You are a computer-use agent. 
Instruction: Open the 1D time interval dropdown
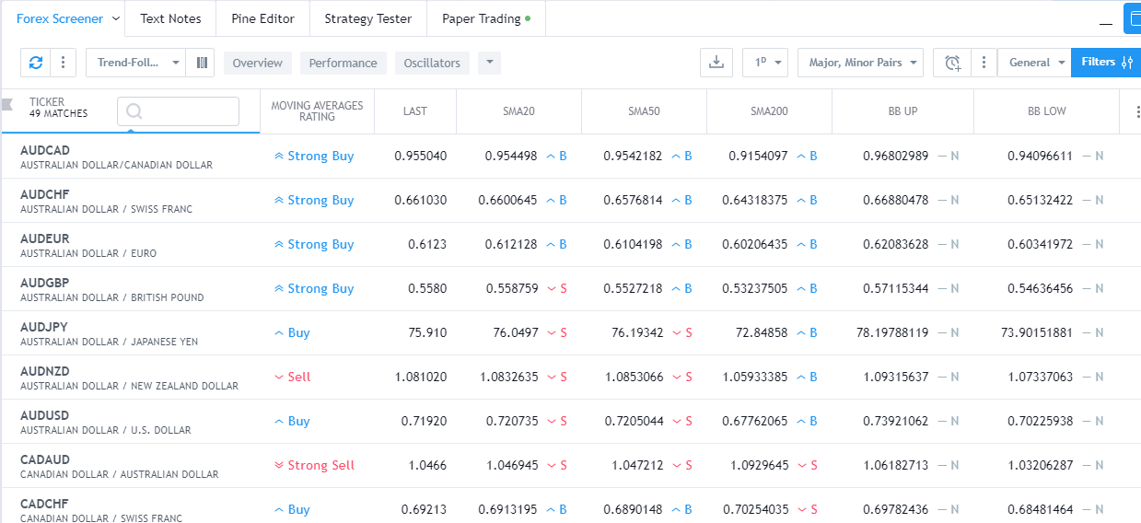point(765,63)
